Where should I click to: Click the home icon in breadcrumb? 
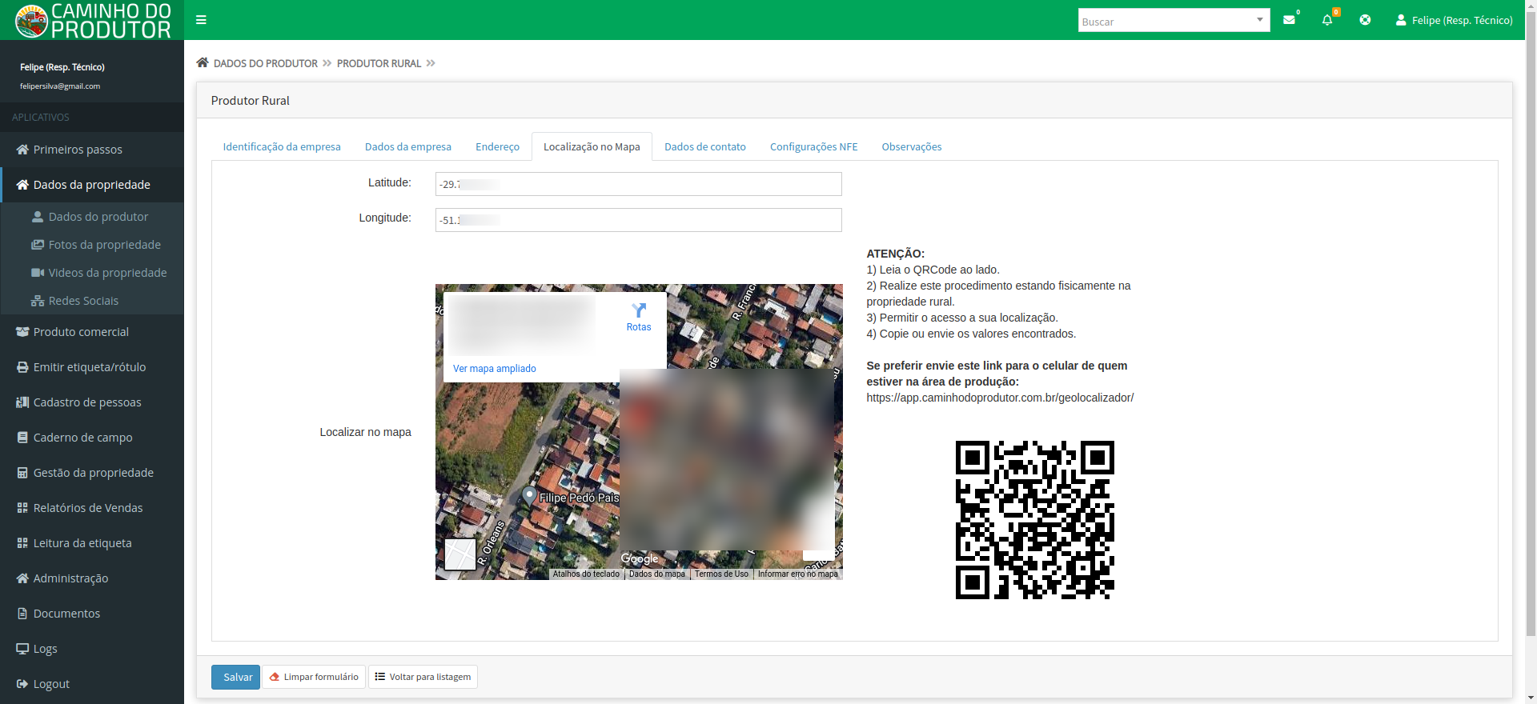(x=203, y=63)
